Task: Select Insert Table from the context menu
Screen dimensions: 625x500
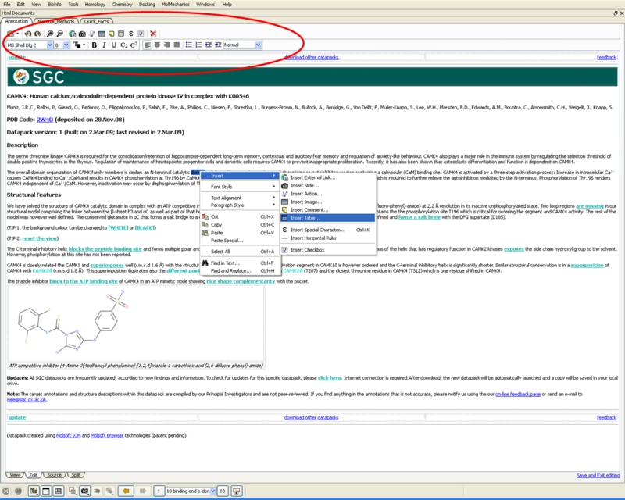Action: point(305,217)
